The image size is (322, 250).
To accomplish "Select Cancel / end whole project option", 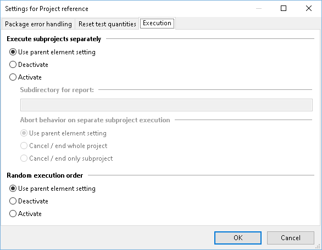I will coord(64,146).
